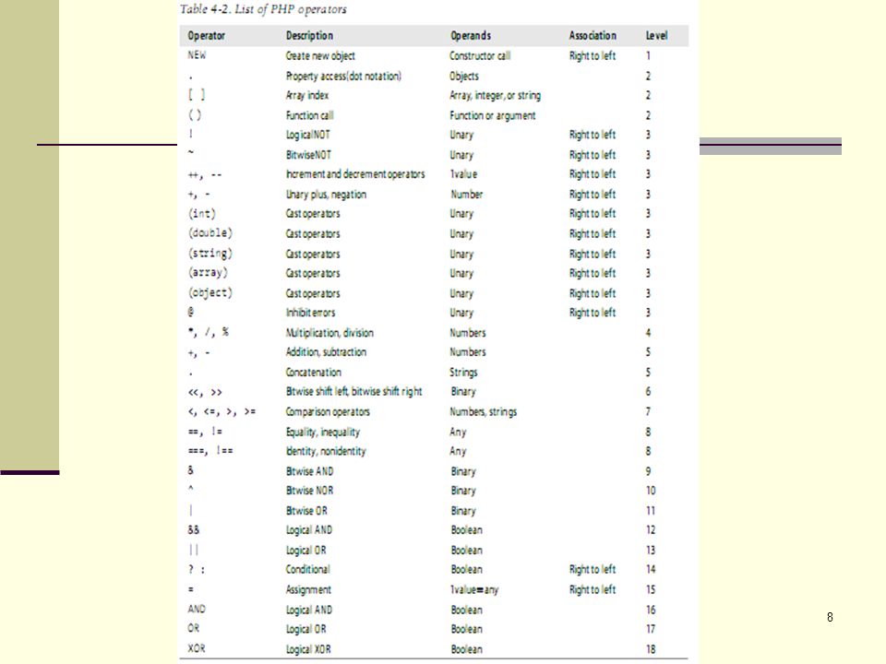Select the '&&' operator cell
The width and height of the screenshot is (886, 664).
click(194, 530)
